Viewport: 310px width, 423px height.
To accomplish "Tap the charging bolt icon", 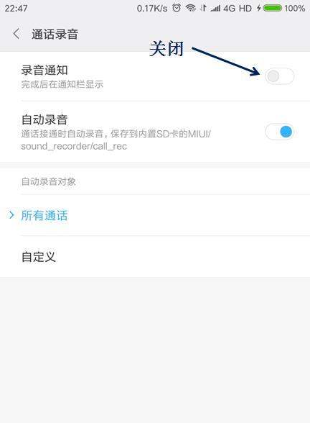I will (259, 8).
